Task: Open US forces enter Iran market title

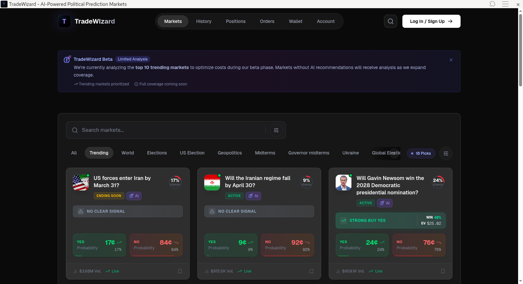Action: [122, 182]
